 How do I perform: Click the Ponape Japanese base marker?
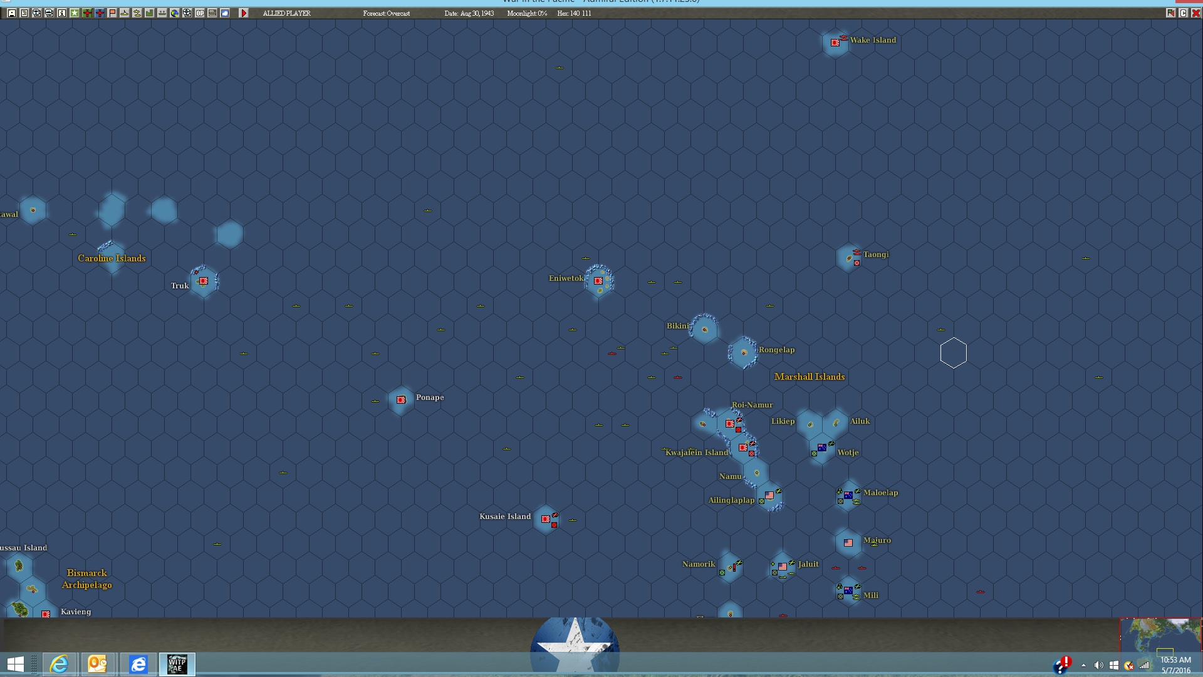401,400
